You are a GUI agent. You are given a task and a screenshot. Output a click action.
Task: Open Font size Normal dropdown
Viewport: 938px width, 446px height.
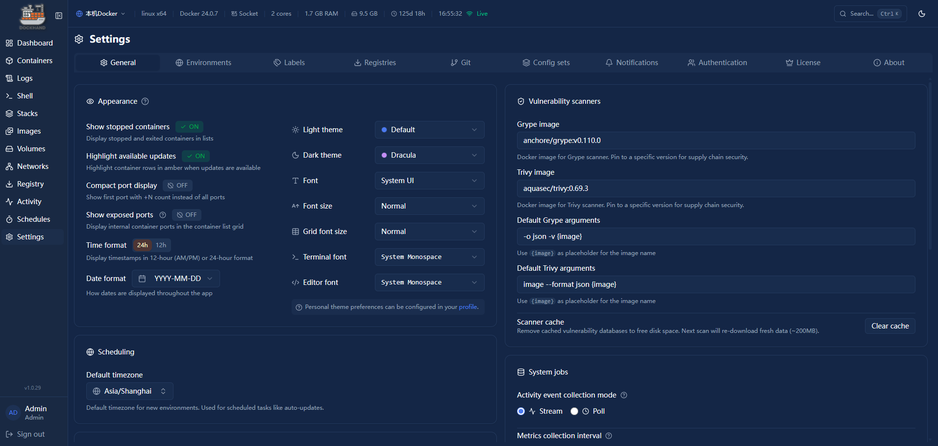pyautogui.click(x=429, y=206)
